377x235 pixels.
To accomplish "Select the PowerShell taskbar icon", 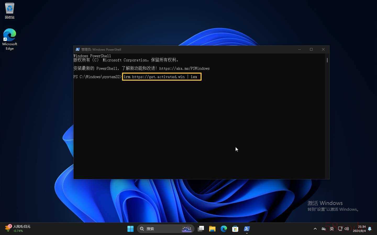I will click(x=247, y=229).
